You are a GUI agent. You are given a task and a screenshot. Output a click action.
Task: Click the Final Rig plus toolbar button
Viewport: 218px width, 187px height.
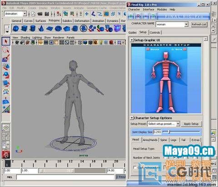click(x=131, y=16)
